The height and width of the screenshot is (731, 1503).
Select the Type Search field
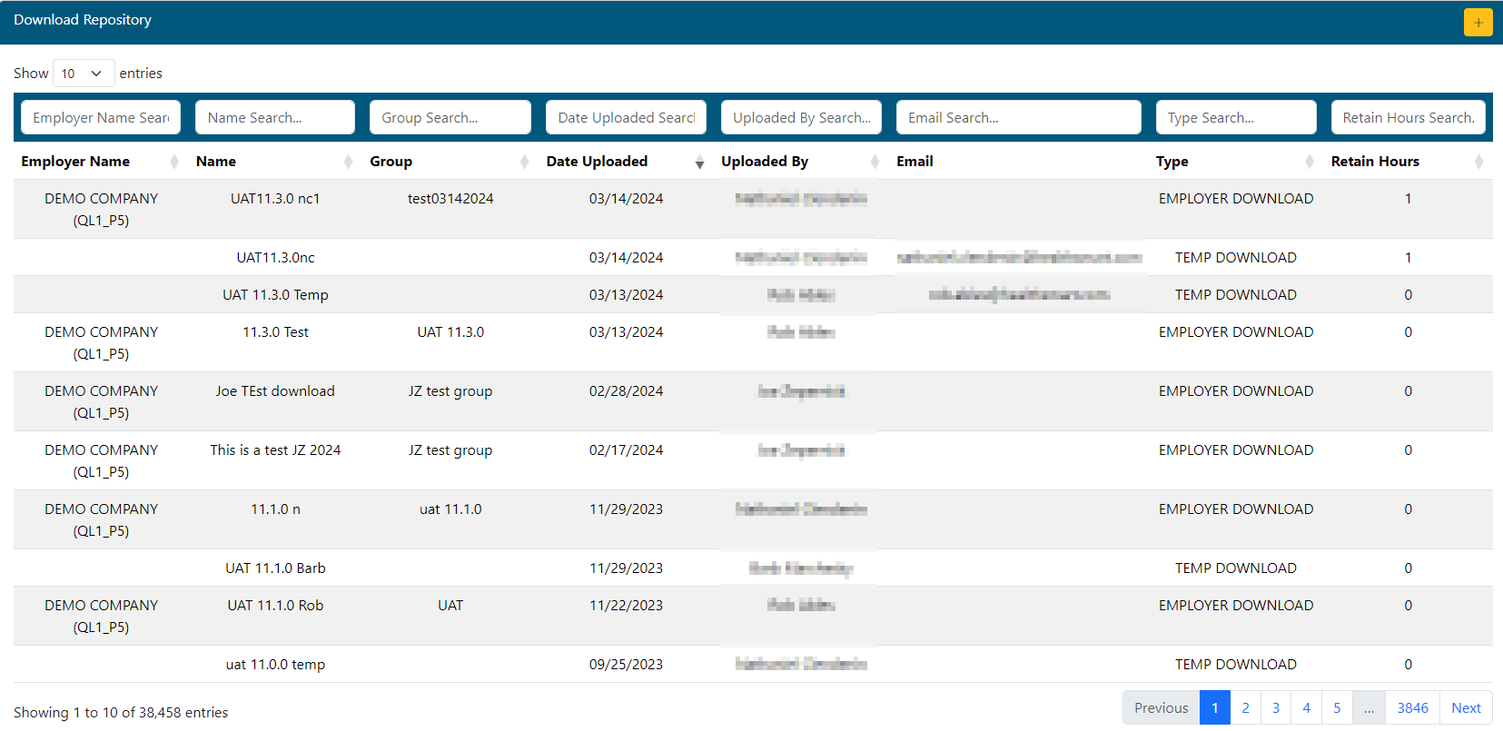(x=1235, y=118)
